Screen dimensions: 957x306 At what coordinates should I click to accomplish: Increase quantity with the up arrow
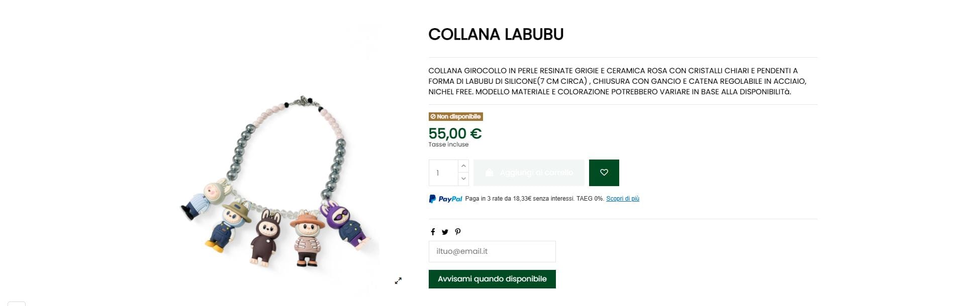pos(463,166)
